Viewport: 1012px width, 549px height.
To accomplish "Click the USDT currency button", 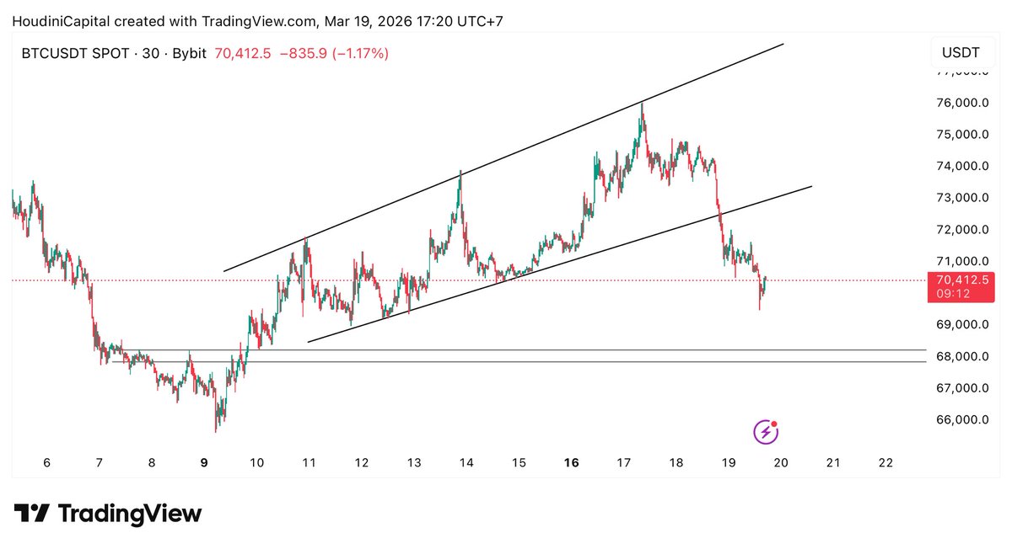I will [x=961, y=52].
